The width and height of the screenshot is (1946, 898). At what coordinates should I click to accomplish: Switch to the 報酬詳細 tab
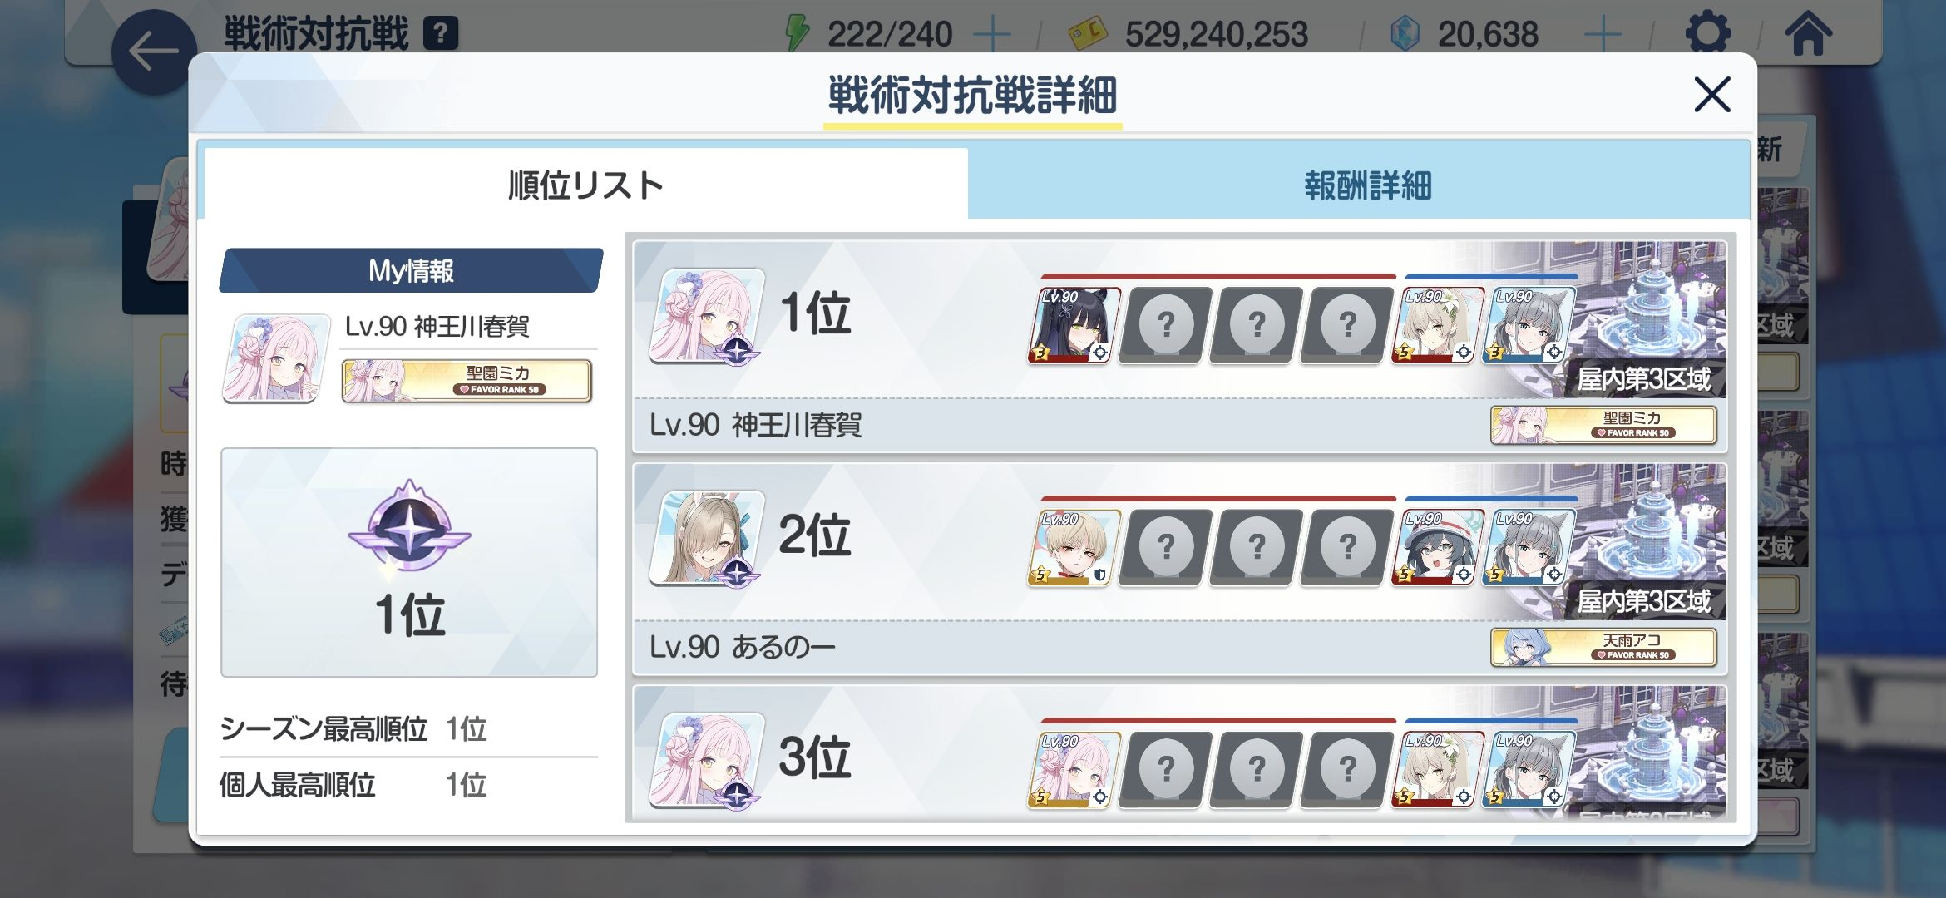tap(1366, 185)
